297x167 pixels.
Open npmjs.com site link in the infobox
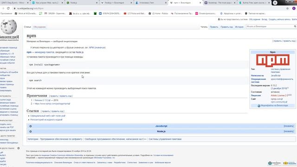coord(277,99)
